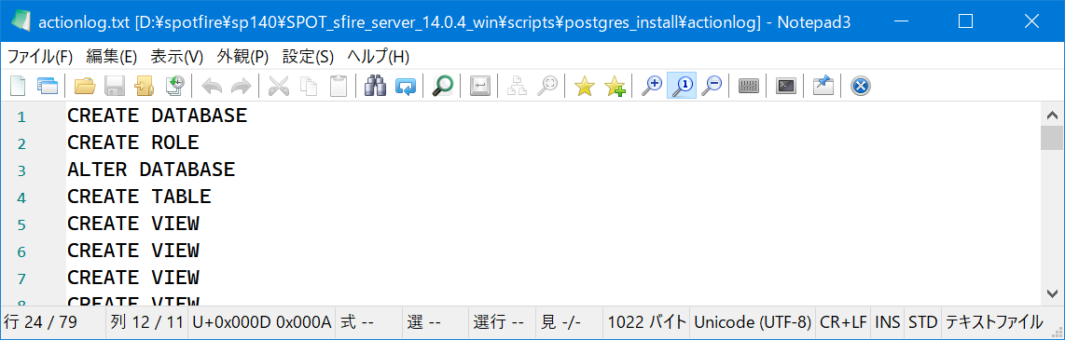Open the ヘルプ(H) menu

[379, 56]
